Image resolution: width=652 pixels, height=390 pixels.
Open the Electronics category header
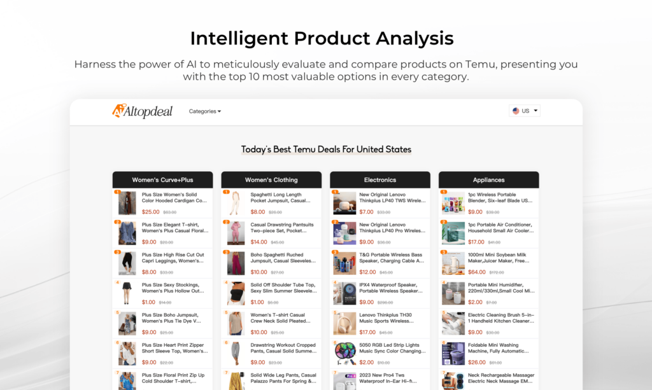click(380, 180)
